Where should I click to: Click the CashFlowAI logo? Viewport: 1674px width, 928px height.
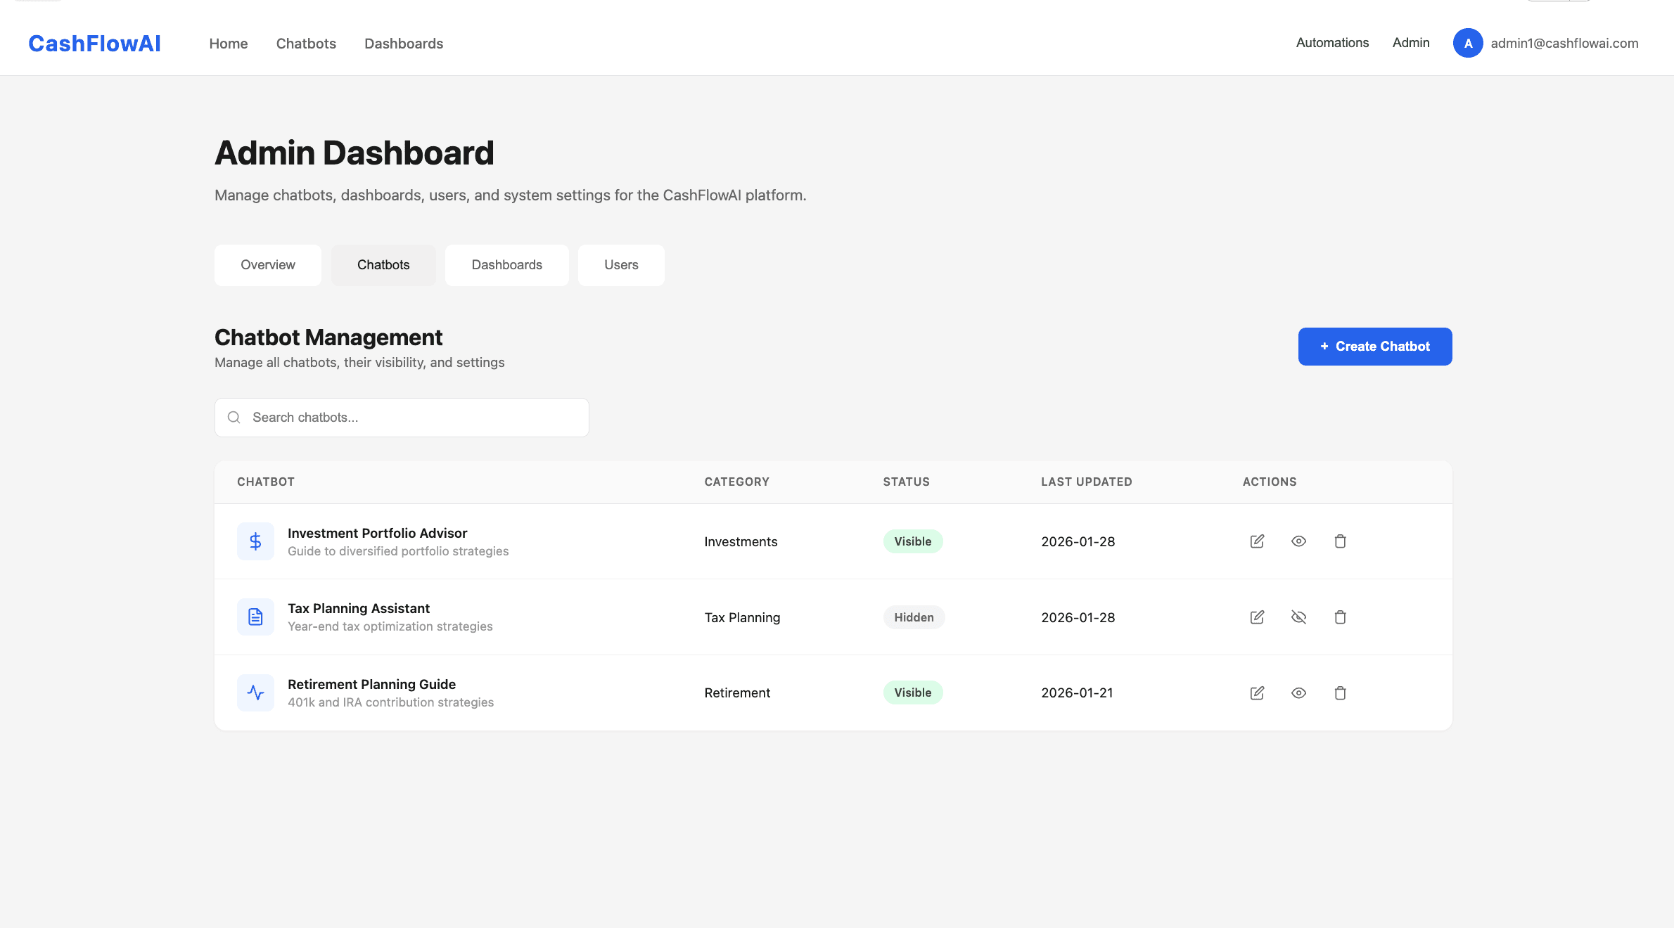[94, 43]
